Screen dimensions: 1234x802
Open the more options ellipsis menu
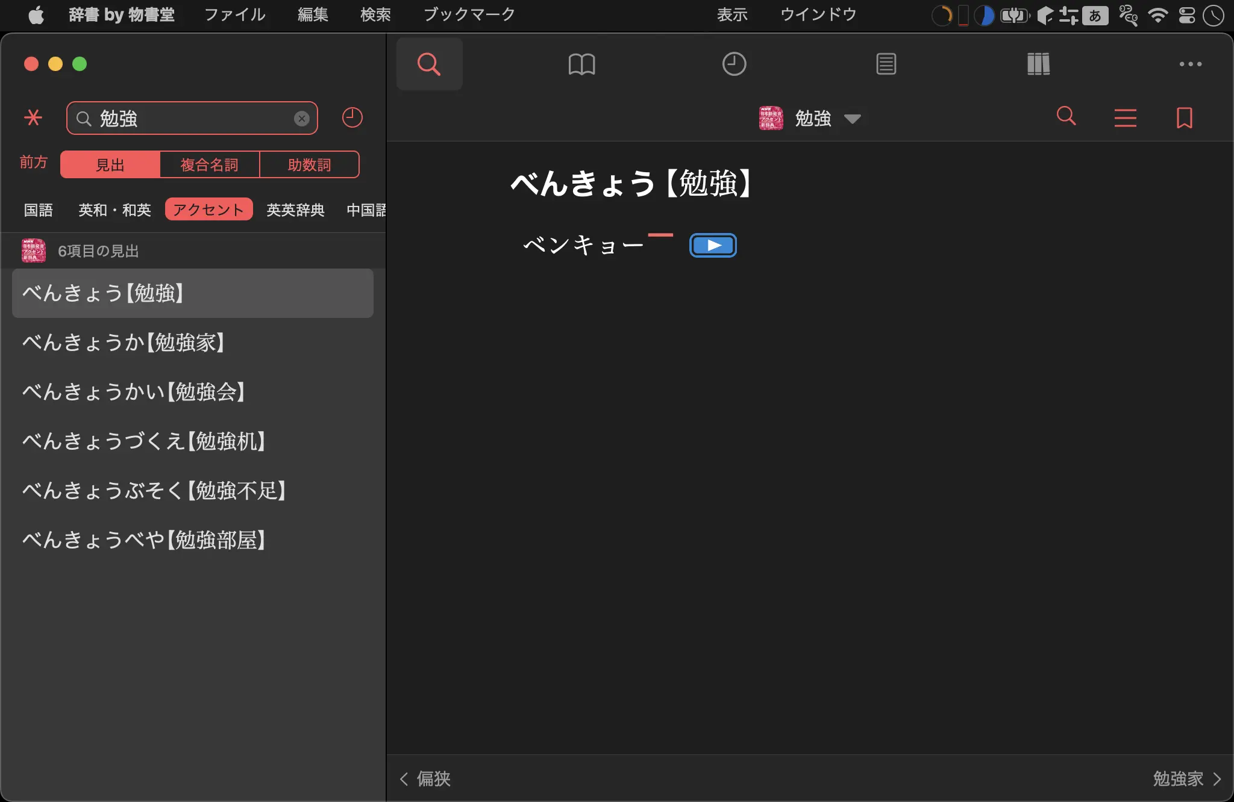click(1191, 64)
